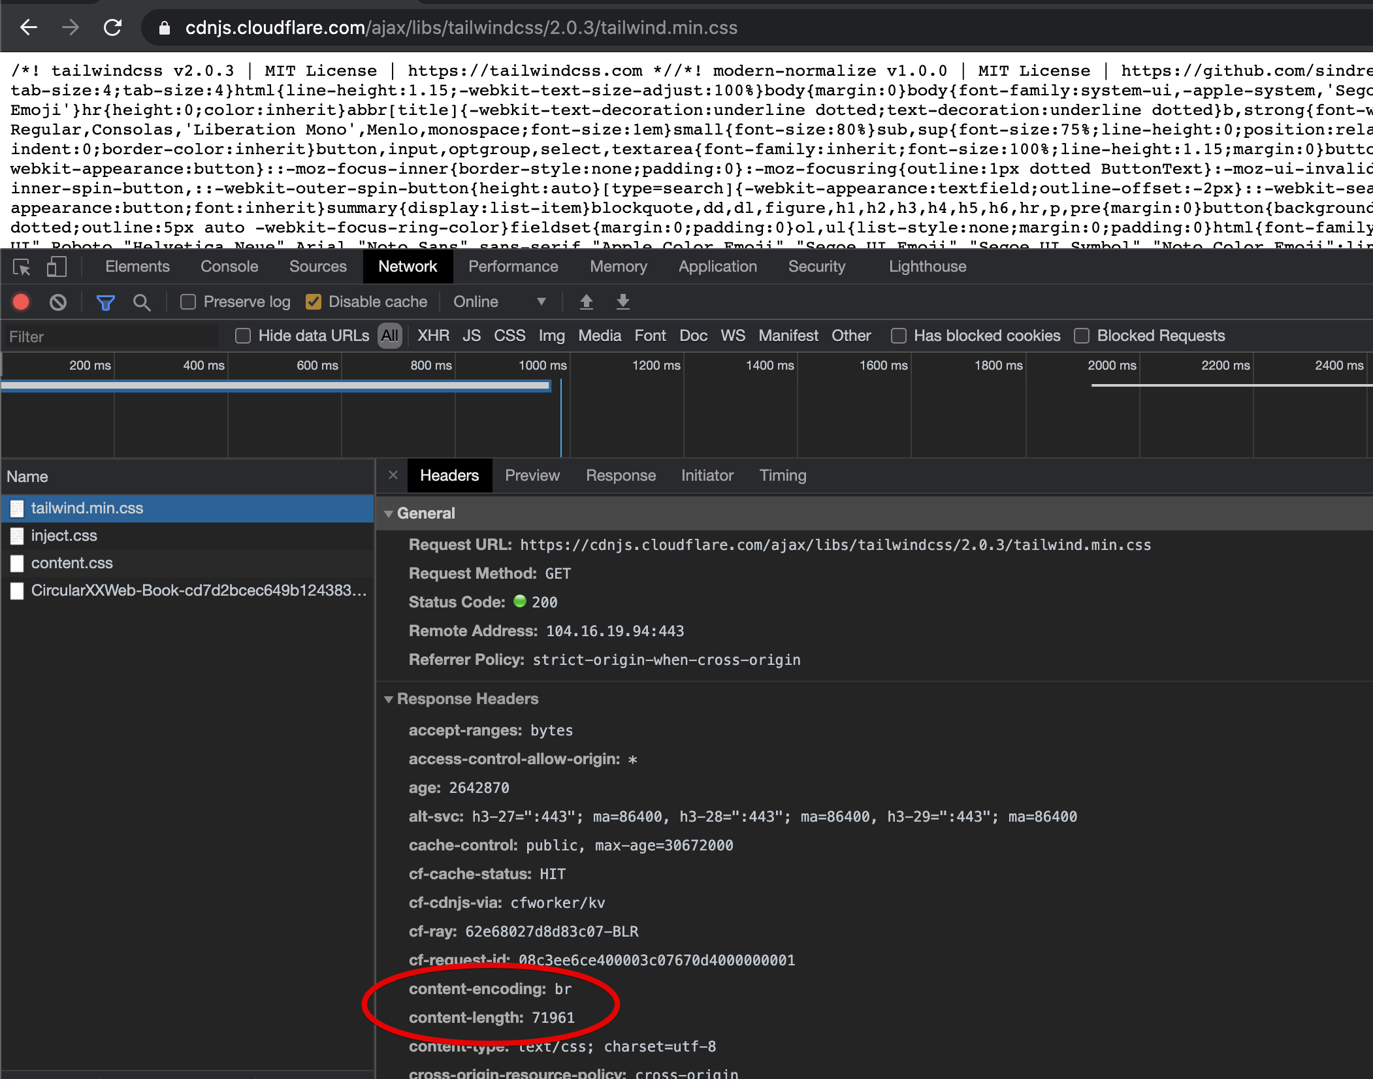This screenshot has height=1079, width=1373.
Task: Disable the Disable cache option
Action: click(314, 302)
